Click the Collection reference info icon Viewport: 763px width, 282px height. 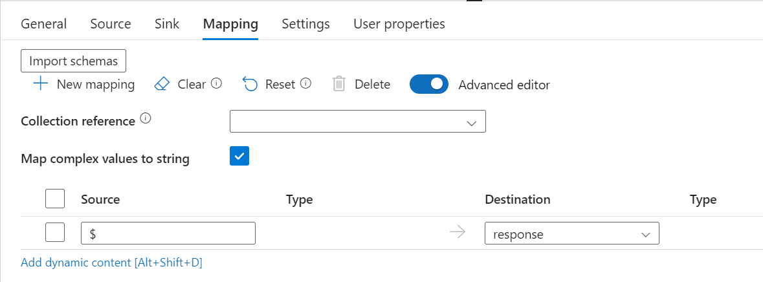[x=146, y=120]
